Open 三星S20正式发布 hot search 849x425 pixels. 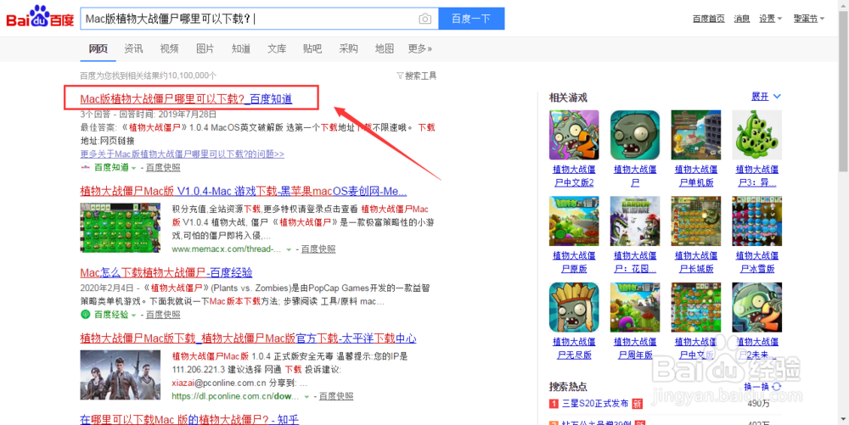point(596,404)
